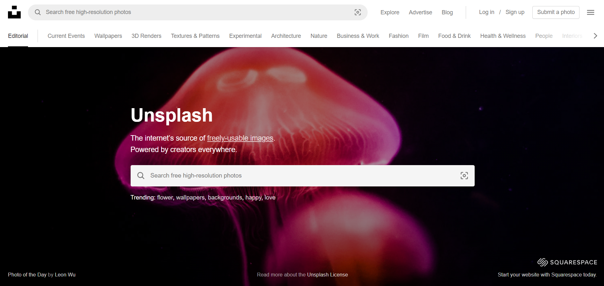Open the Photo of the Day link
Viewport: 604px width, 286px height.
click(27, 275)
